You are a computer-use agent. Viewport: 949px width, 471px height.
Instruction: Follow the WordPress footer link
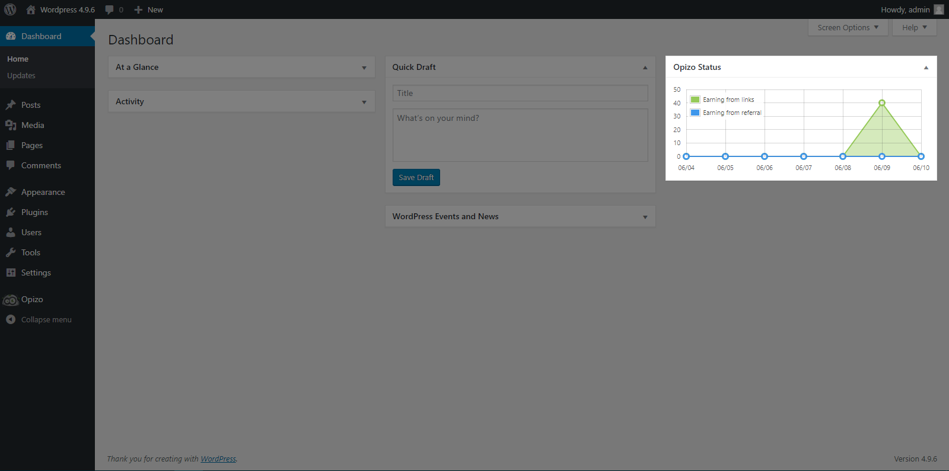218,459
